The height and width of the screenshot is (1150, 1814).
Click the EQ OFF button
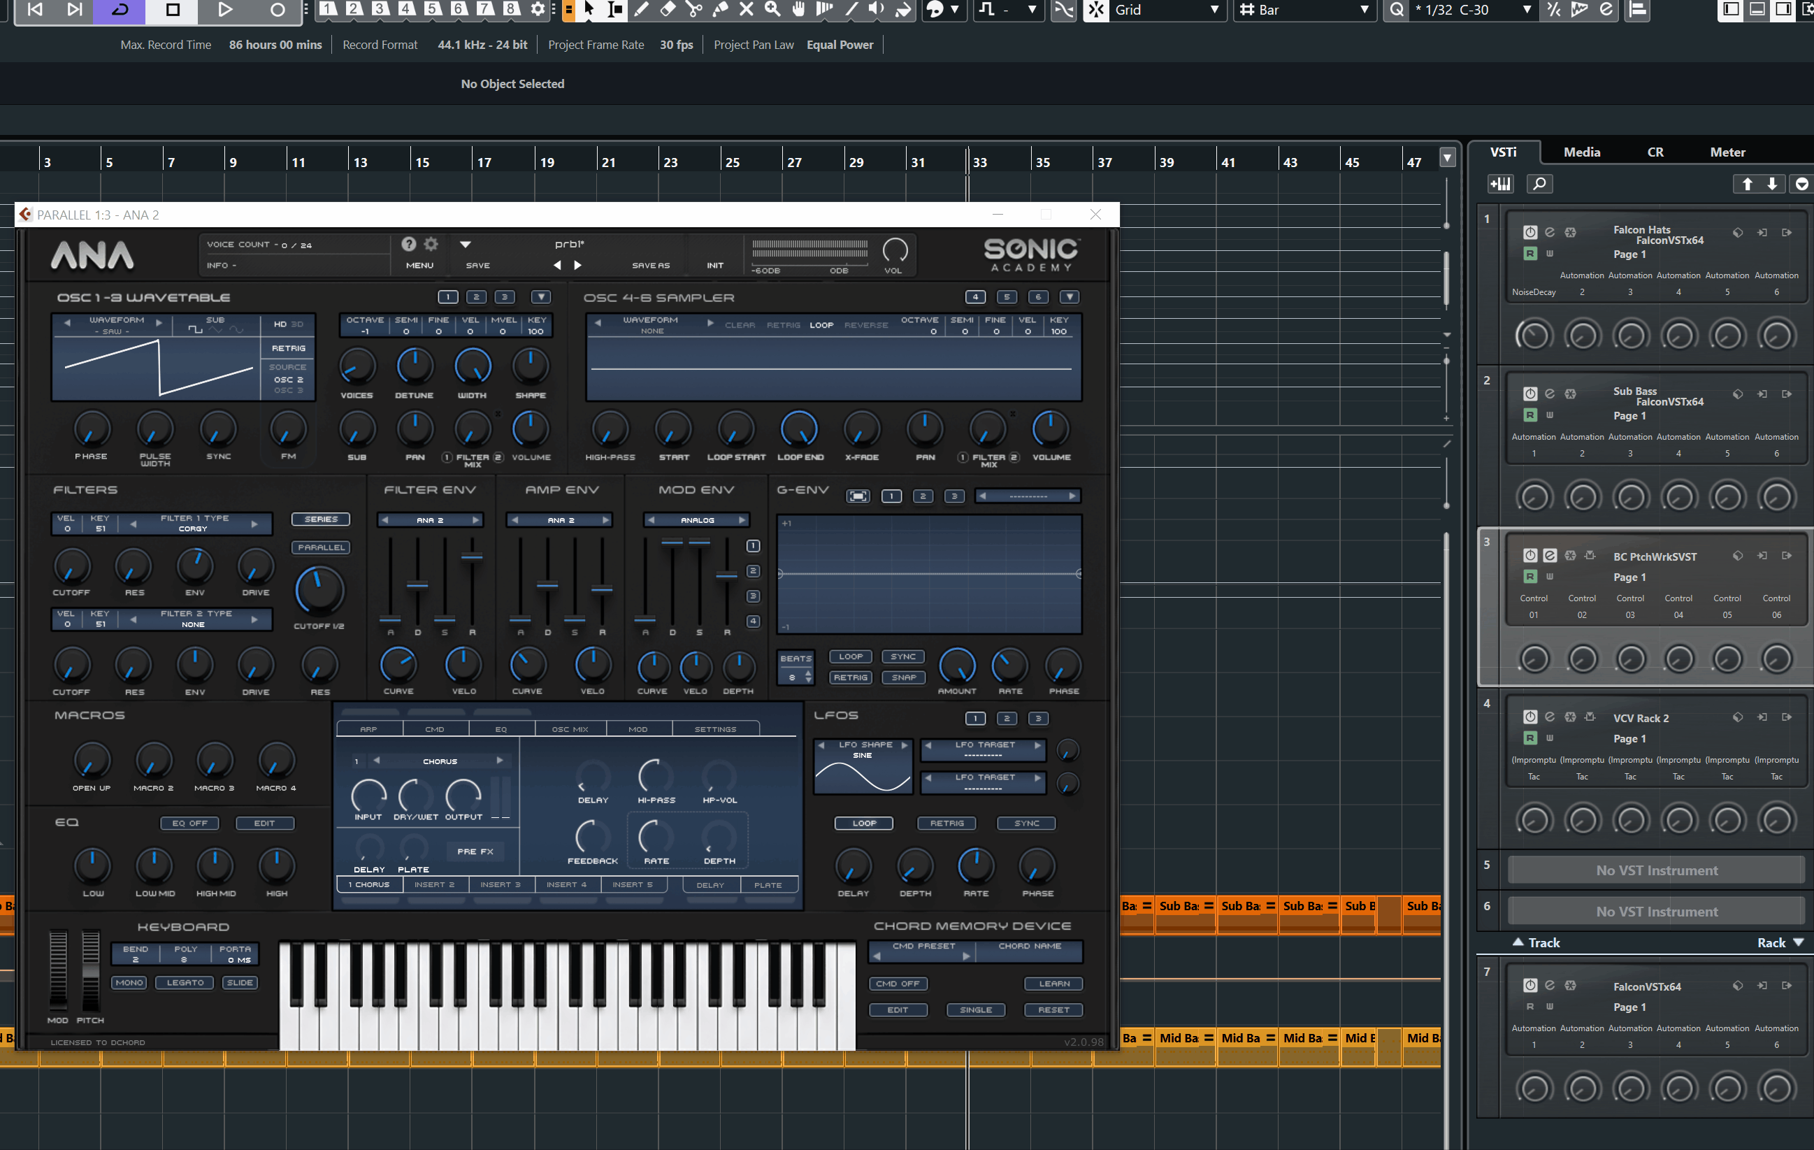[x=189, y=823]
